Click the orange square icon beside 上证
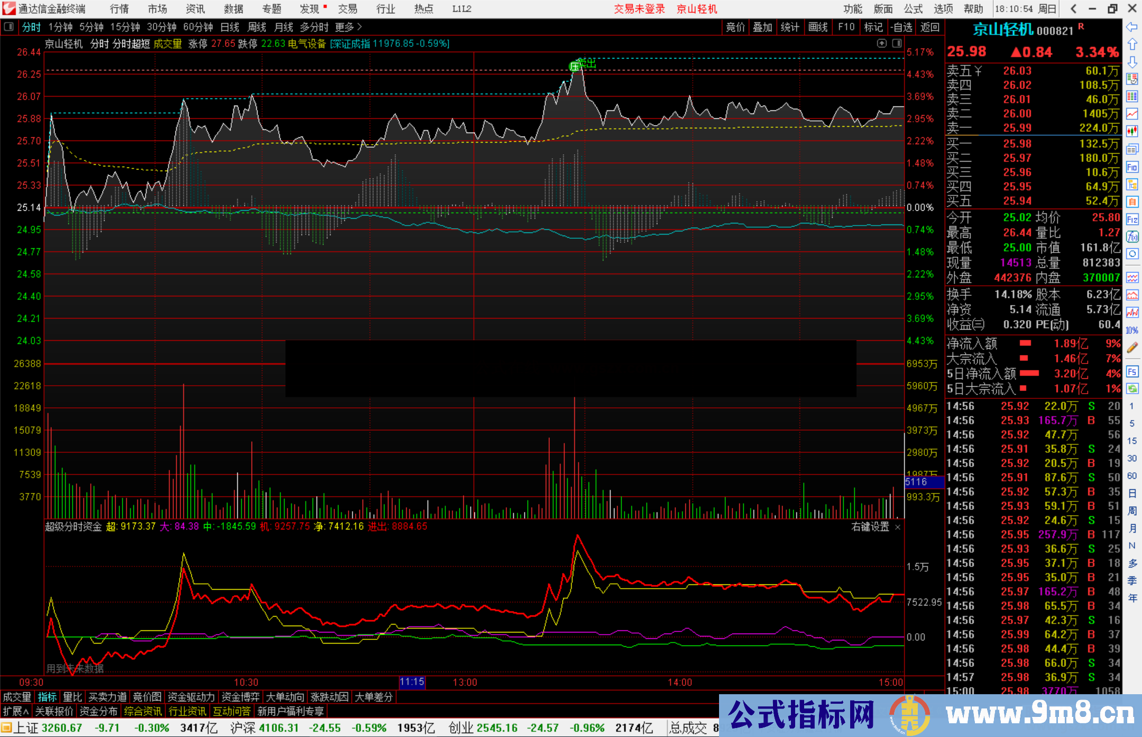1142x737 pixels. (6, 728)
